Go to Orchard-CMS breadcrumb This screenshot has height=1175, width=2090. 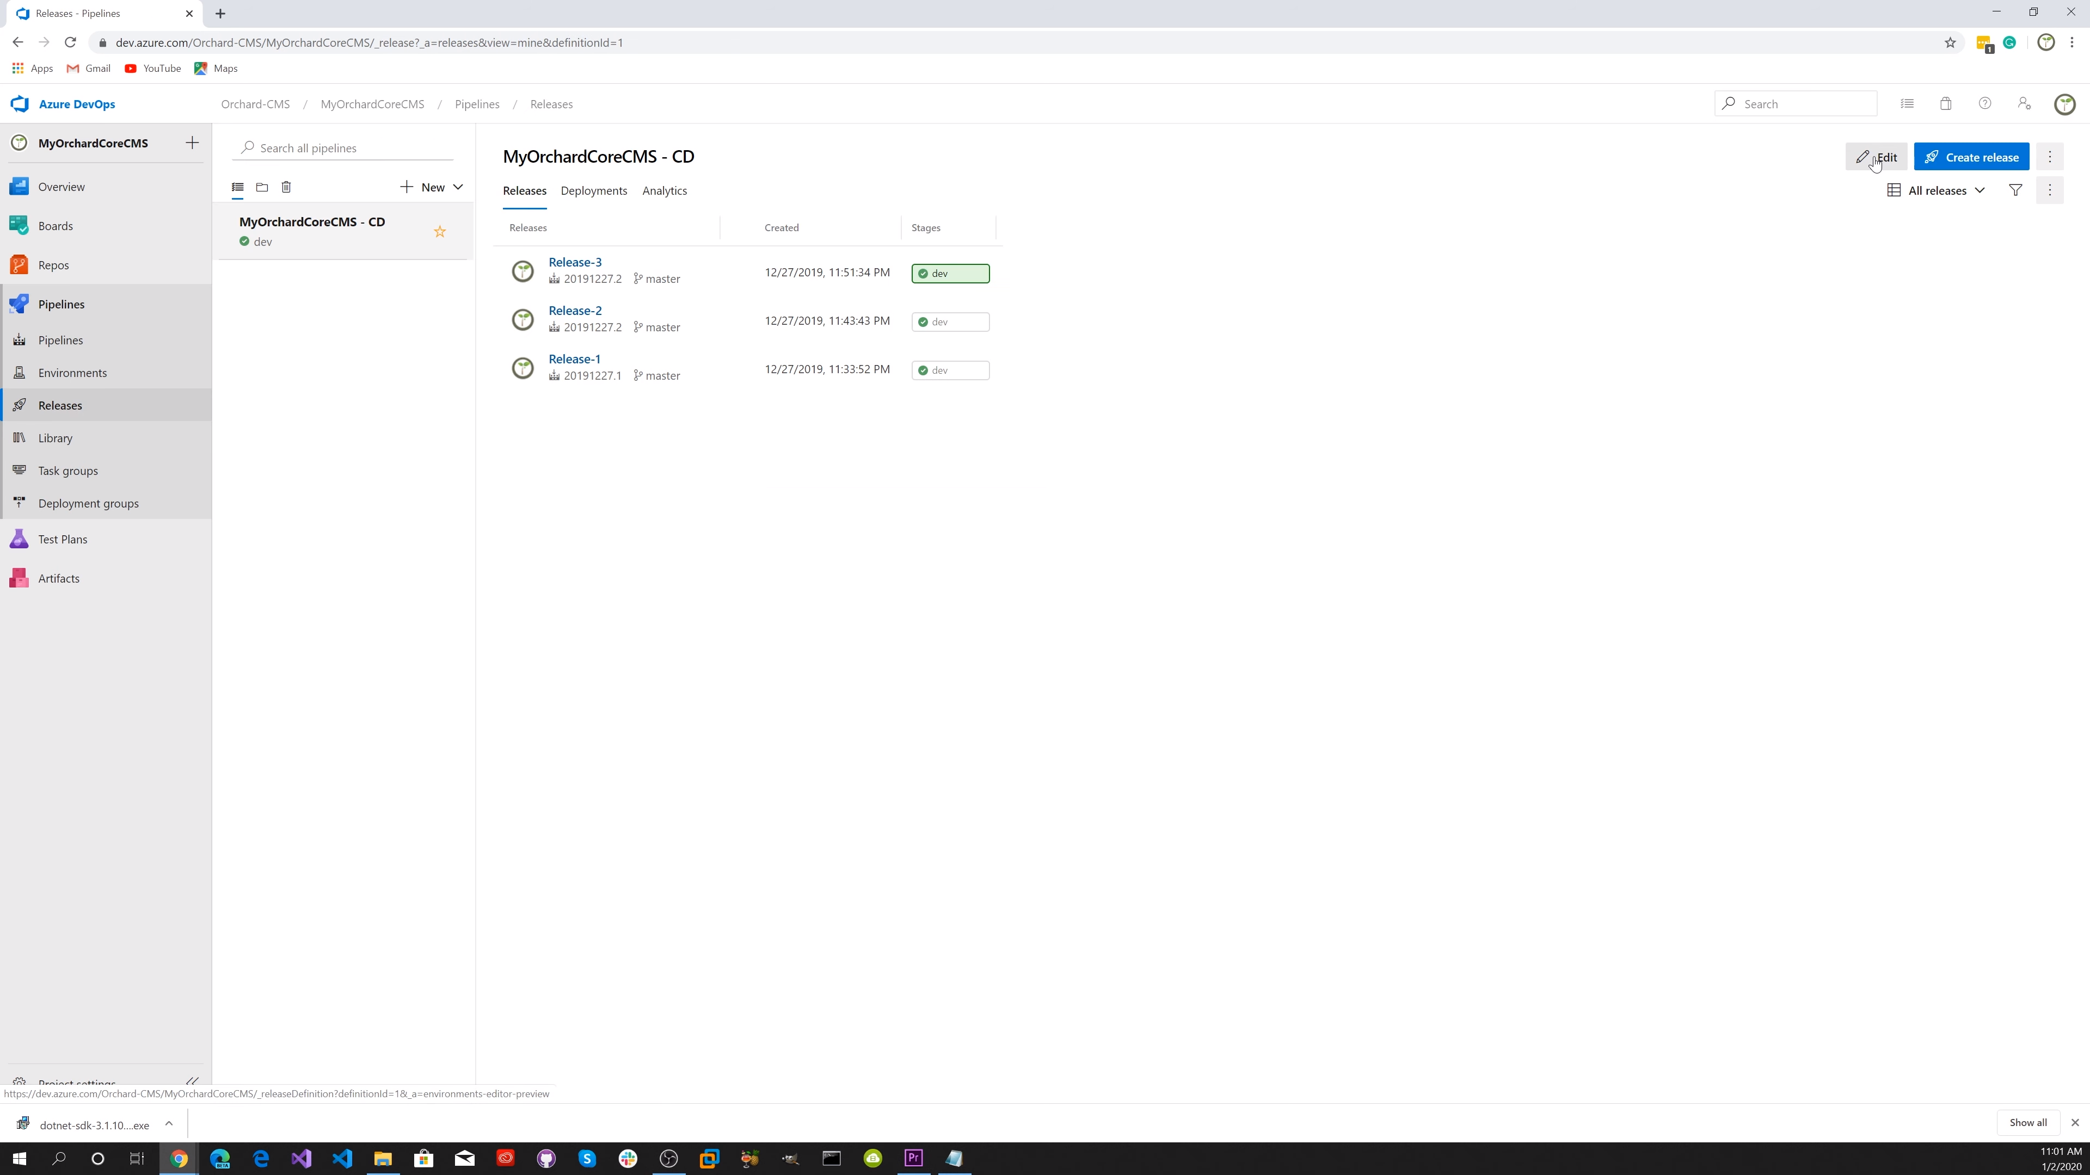[256, 104]
